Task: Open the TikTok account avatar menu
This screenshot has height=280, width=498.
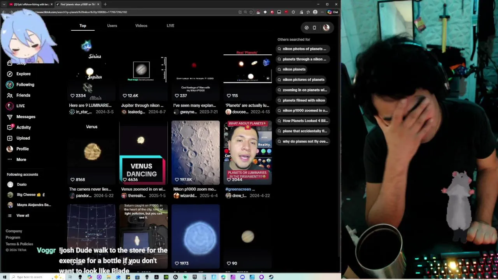Action: (x=326, y=28)
